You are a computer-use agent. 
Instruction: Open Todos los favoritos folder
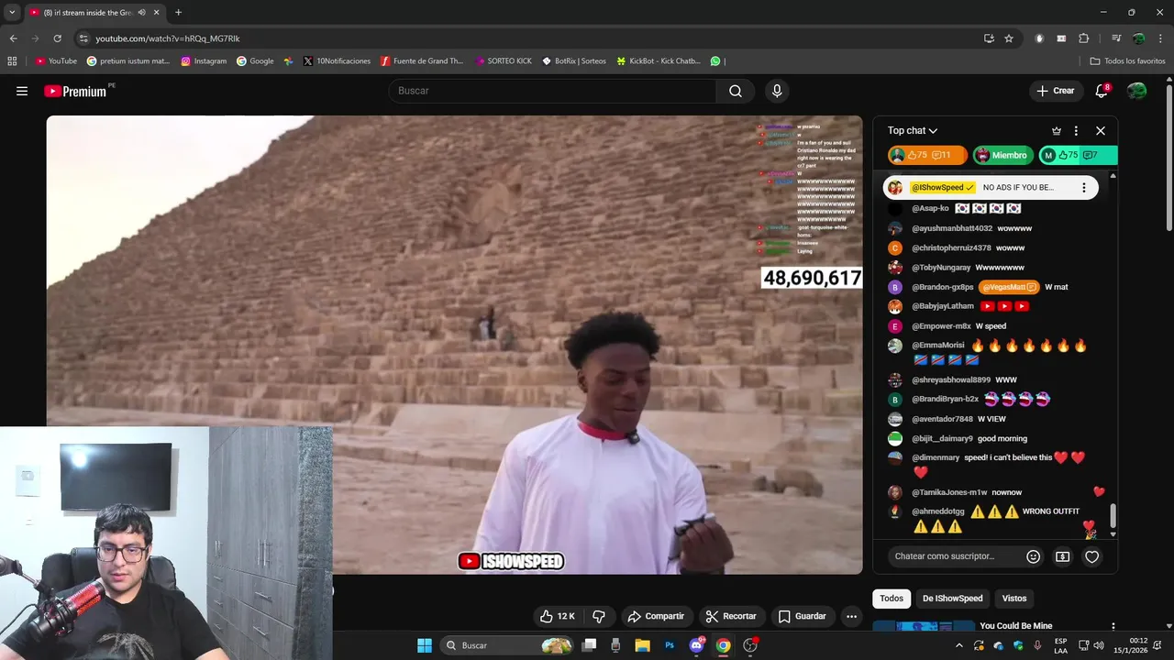(x=1127, y=61)
